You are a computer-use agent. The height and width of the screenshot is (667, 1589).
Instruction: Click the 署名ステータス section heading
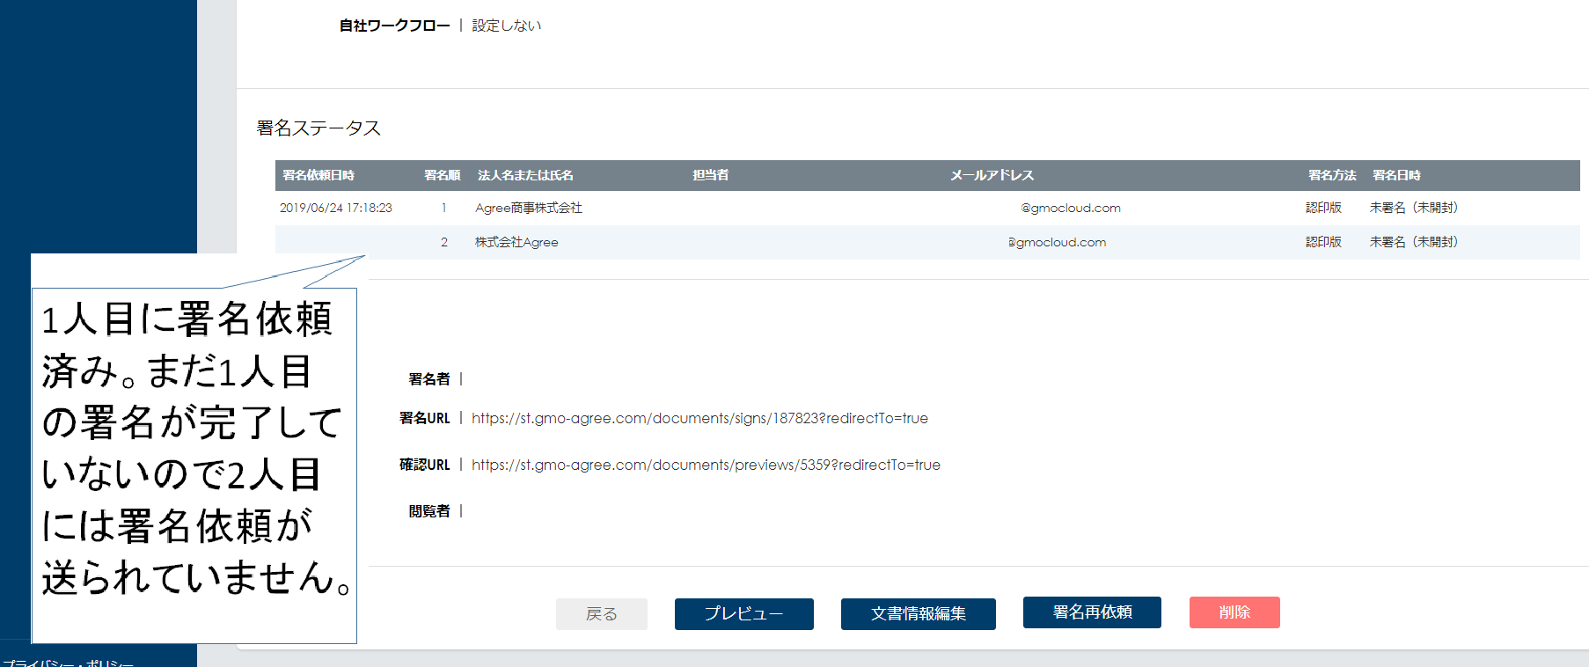click(319, 128)
